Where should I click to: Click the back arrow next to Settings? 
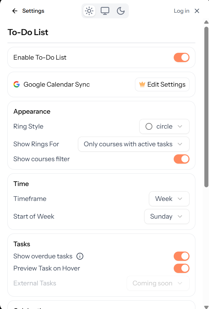15,11
